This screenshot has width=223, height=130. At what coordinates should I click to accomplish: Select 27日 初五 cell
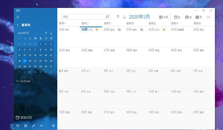click(x=114, y=57)
